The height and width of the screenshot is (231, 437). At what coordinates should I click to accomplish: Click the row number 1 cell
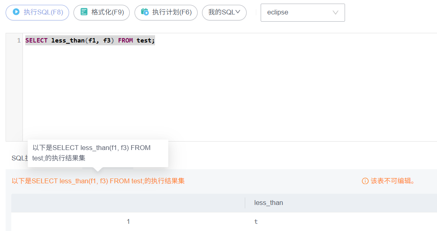128,221
